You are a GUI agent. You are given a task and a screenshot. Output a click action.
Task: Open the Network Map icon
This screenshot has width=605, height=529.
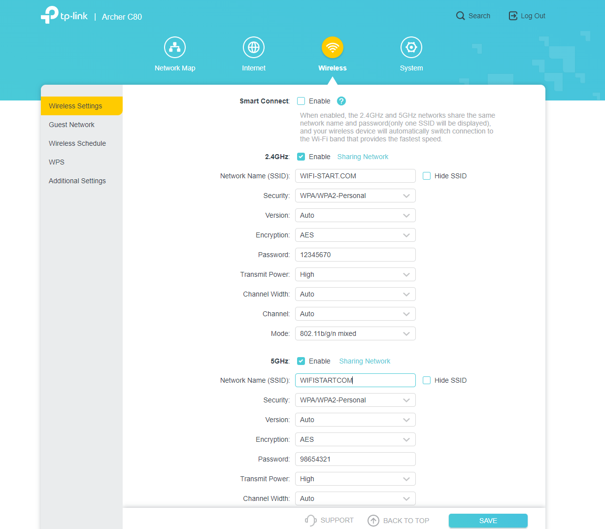click(x=175, y=47)
